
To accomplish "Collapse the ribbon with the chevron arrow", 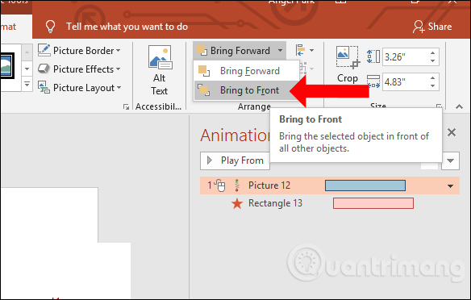I will pyautogui.click(x=459, y=106).
